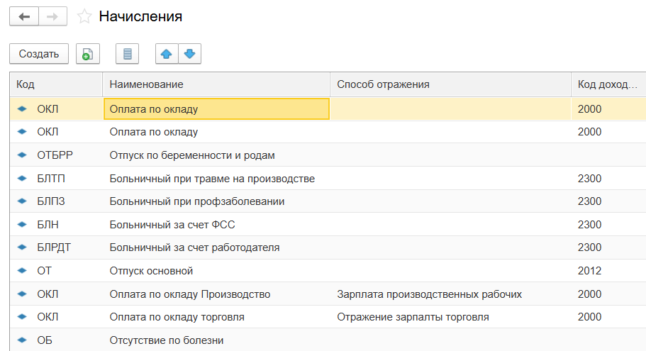Click the ОТ code cell
Screen dimensions: 646x351
[45, 271]
